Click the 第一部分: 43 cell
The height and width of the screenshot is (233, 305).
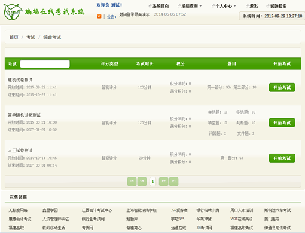pos(231,158)
